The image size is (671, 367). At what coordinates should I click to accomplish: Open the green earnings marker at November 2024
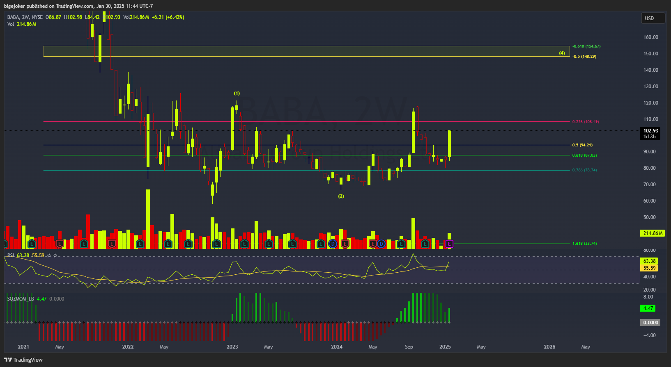coord(425,244)
